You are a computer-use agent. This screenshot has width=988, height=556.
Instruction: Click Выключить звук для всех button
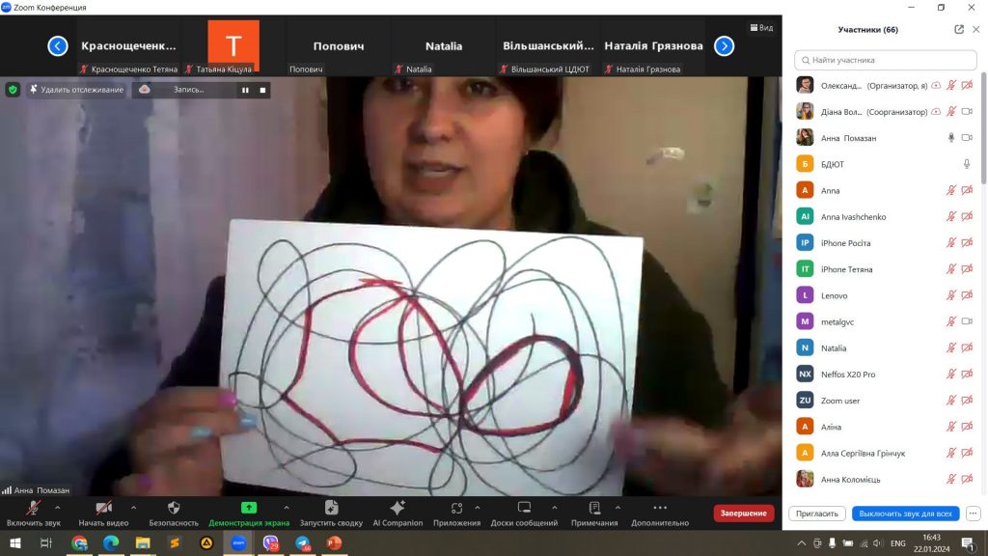coord(905,514)
